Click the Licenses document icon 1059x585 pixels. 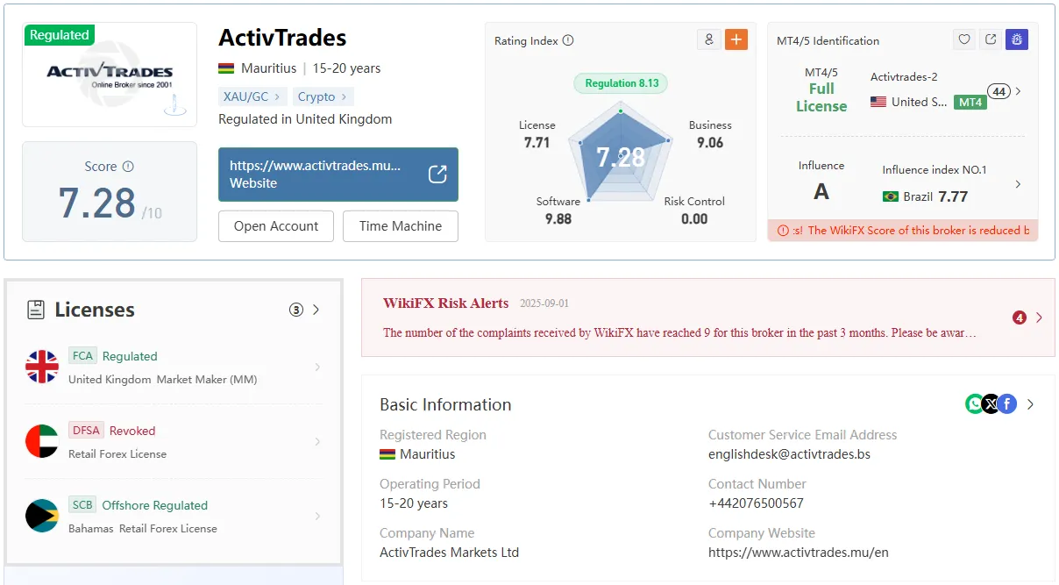tap(36, 310)
